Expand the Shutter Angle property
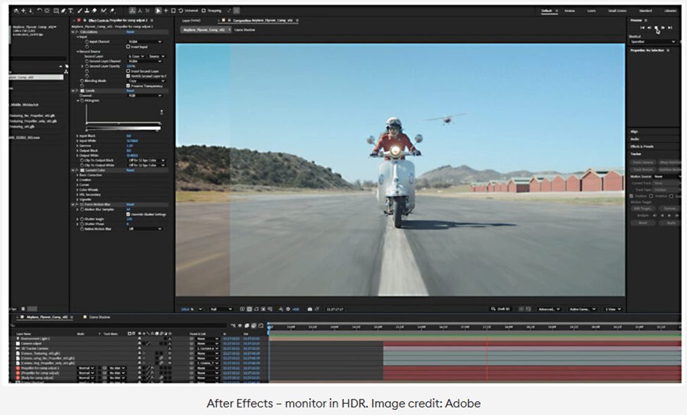Viewport: 687px width, 415px height. [78, 219]
